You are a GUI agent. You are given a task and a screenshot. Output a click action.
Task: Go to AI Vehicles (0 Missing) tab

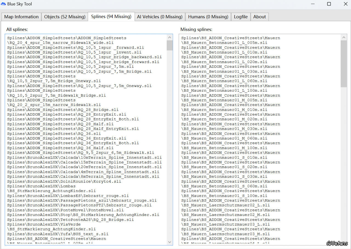click(160, 17)
